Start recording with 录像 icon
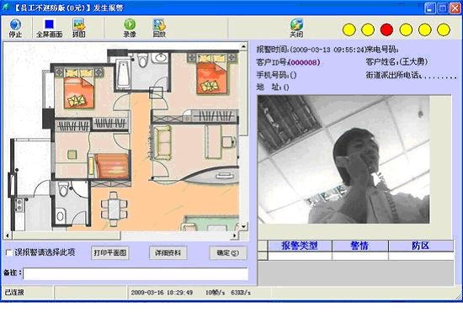The height and width of the screenshot is (323, 463). tap(130, 28)
